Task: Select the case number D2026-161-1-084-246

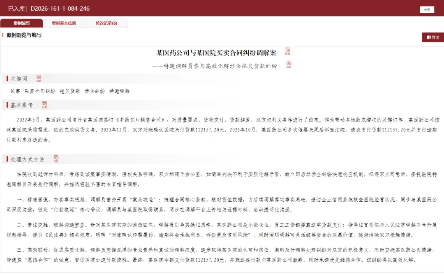Action: [x=60, y=9]
